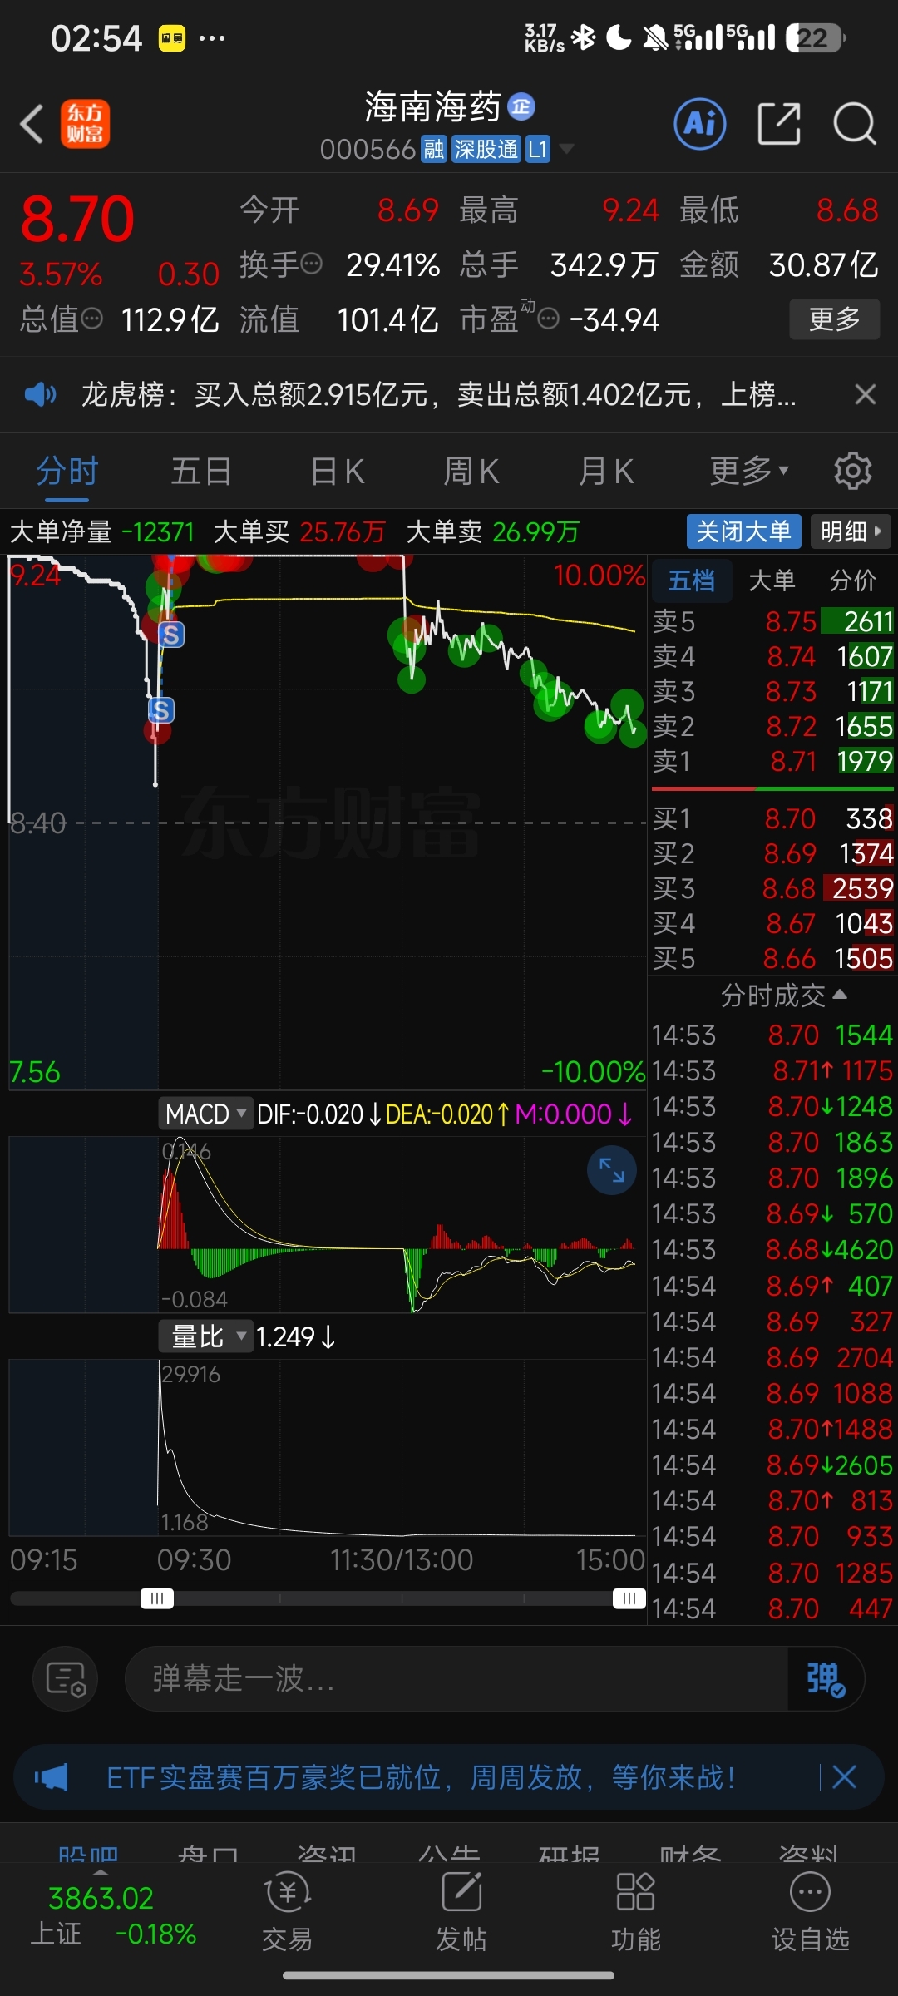Tap the 买3 8.68 order row

(772, 888)
